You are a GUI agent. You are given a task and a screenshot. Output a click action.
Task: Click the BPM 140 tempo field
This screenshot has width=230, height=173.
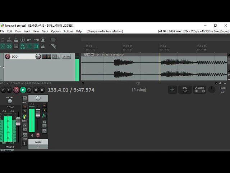[x=185, y=90]
